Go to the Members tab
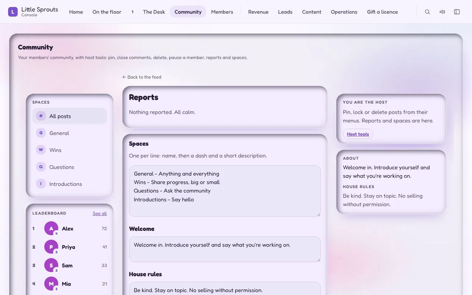The height and width of the screenshot is (295, 472). pos(222,12)
